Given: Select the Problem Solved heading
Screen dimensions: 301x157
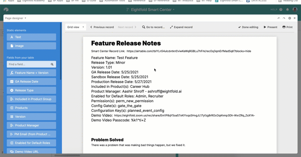Looking at the screenshot, I should (107, 140).
